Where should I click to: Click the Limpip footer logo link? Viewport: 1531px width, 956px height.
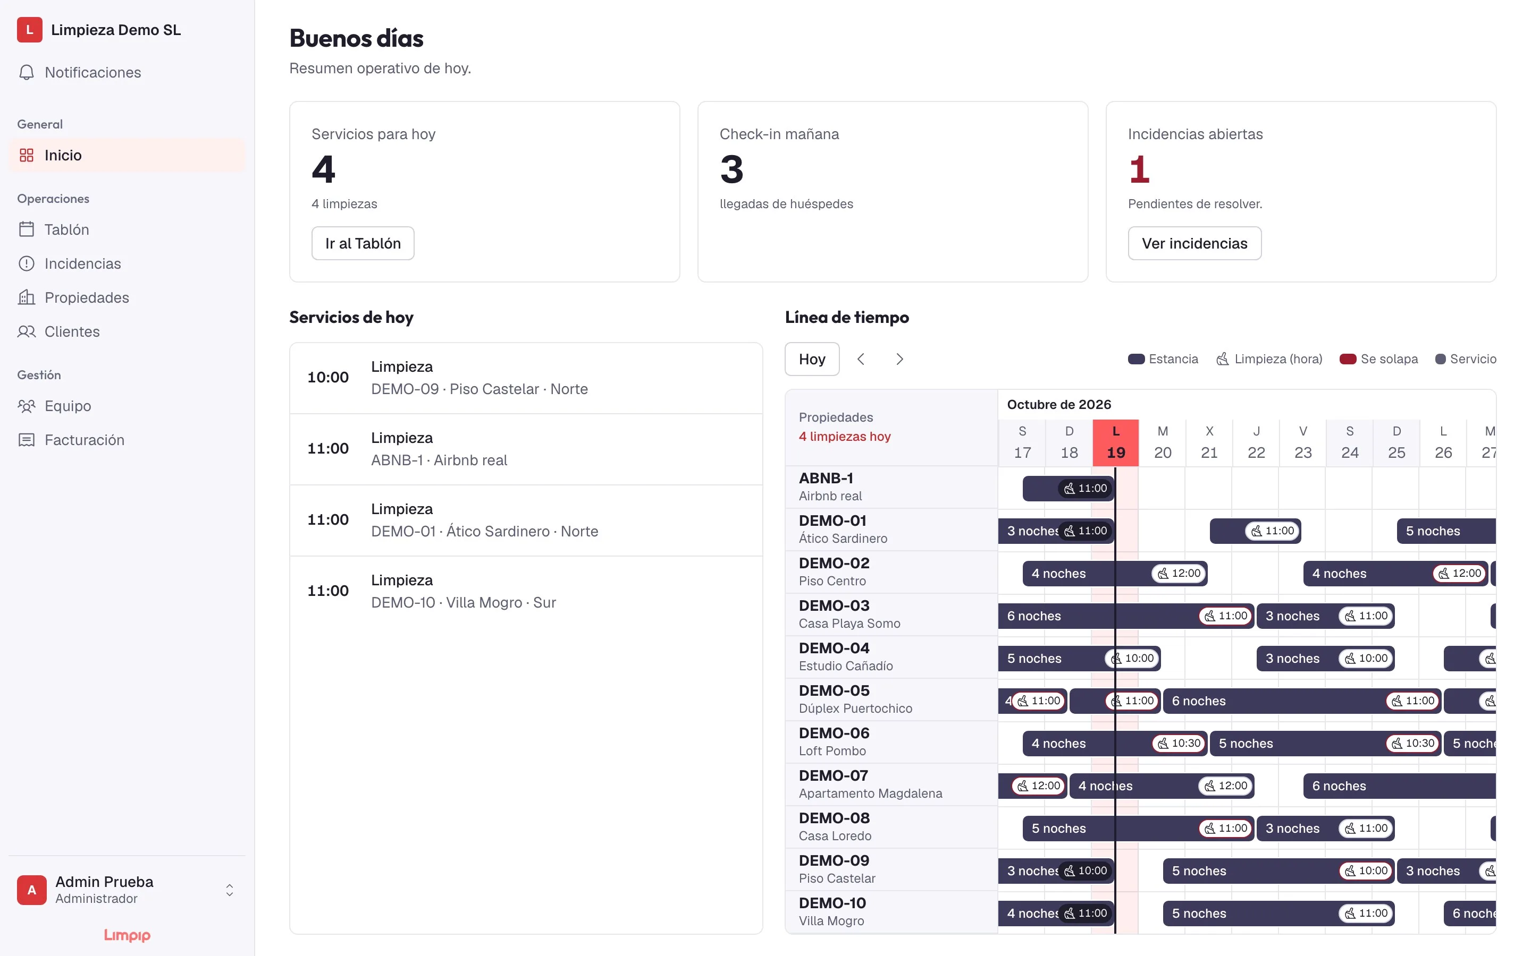point(127,935)
